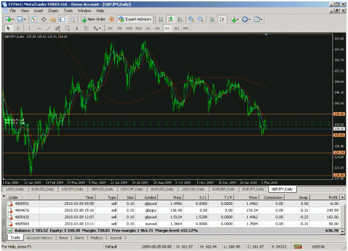Open the Templates dropdown
348x251 pixels.
tap(258, 19)
